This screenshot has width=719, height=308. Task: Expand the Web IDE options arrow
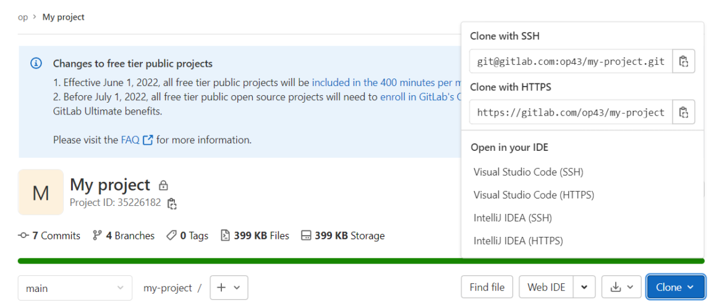(x=584, y=288)
